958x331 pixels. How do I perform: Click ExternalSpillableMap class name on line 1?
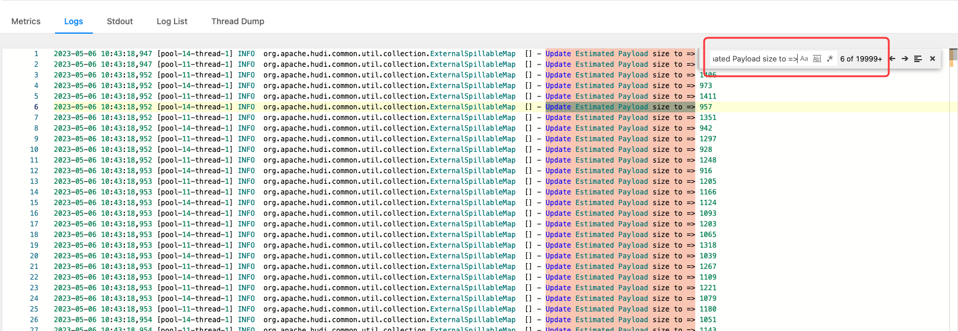pos(473,54)
